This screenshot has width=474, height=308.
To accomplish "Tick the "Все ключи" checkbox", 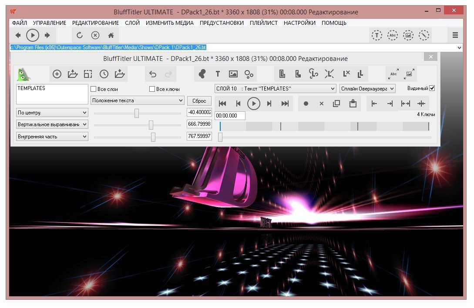I will pyautogui.click(x=152, y=89).
